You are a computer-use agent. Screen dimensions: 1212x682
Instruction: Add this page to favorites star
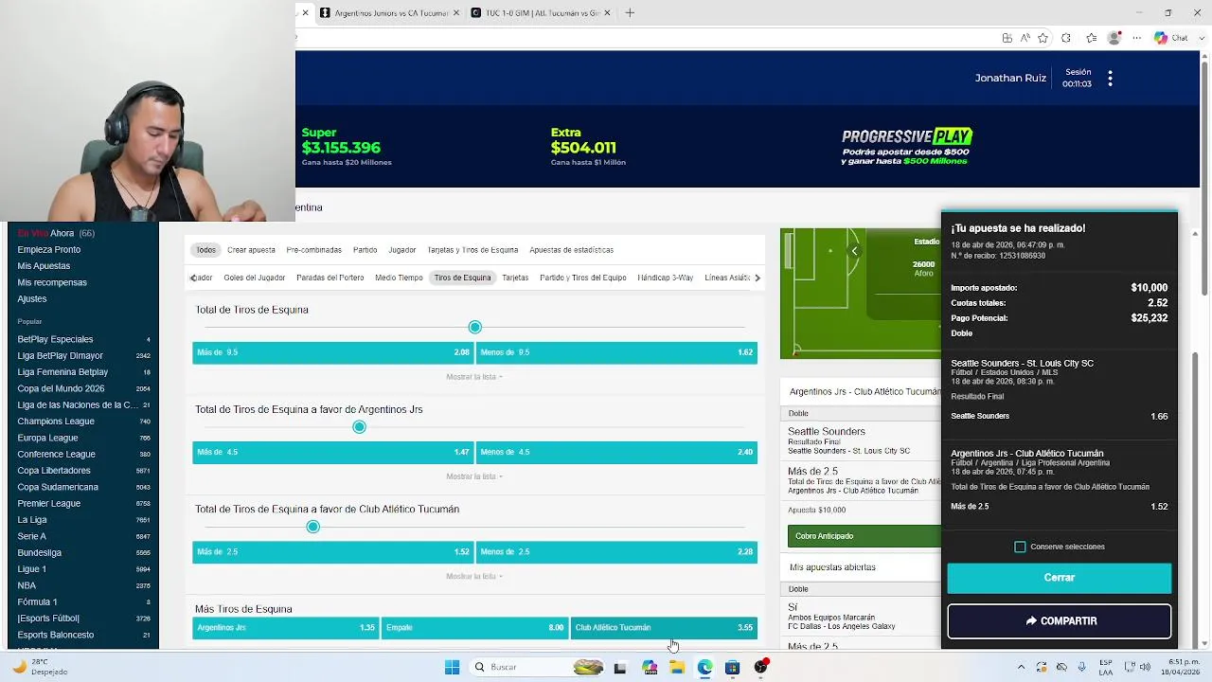coord(1043,38)
